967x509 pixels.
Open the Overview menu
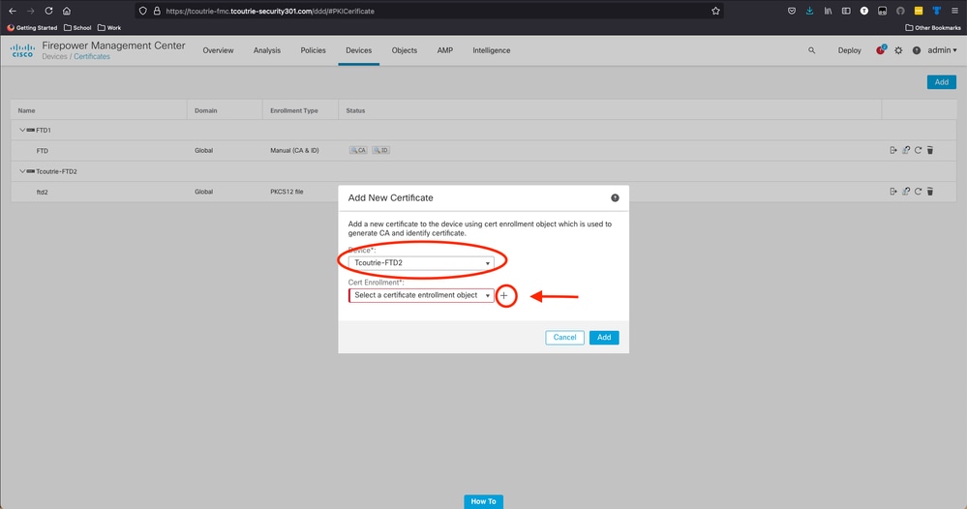[x=219, y=50]
